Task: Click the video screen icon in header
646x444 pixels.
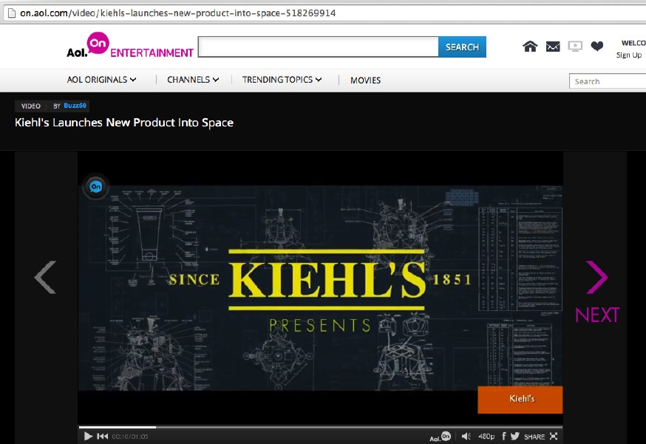Action: click(x=575, y=46)
